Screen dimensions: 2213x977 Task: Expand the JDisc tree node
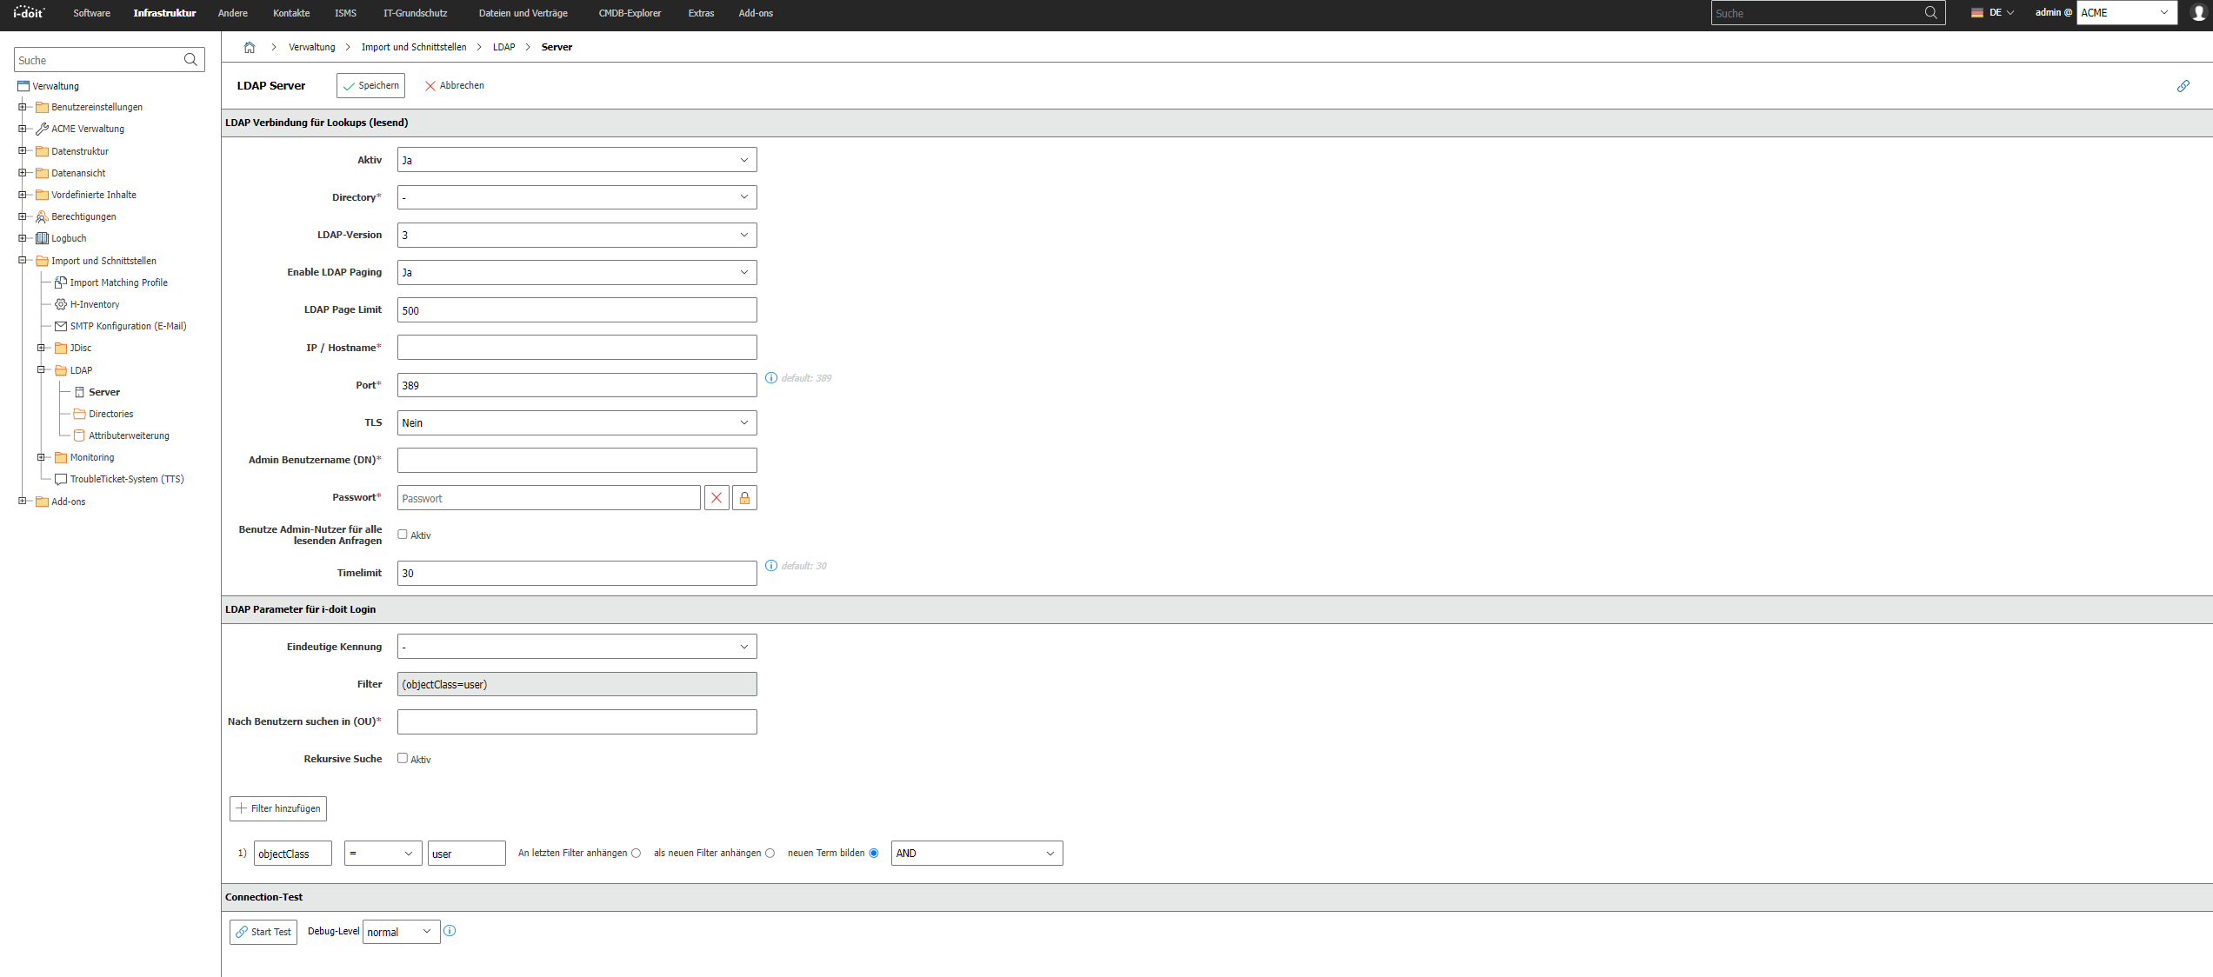[41, 348]
